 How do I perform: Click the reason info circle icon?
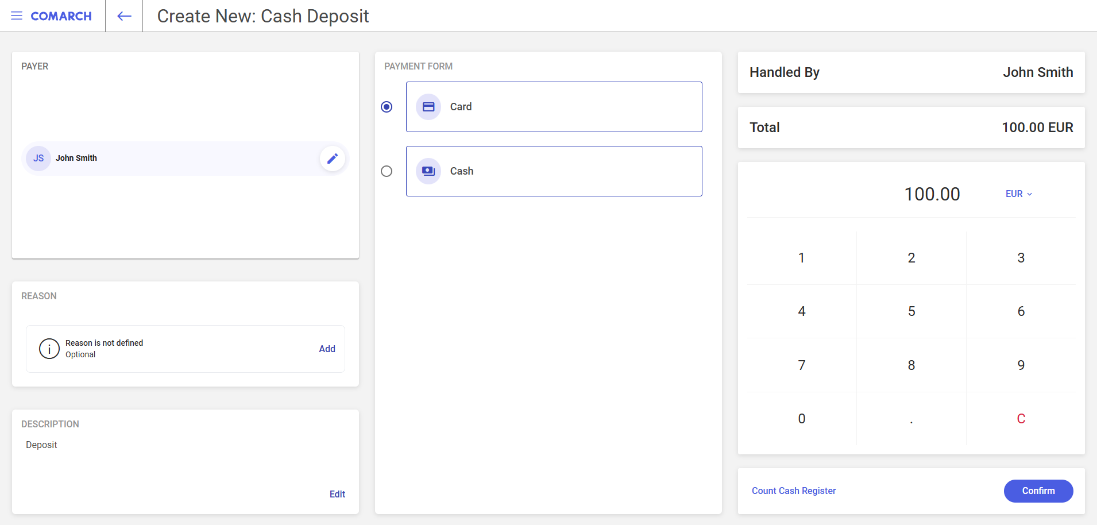click(49, 349)
